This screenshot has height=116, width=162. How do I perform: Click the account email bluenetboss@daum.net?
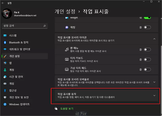pyautogui.click(x=25, y=15)
